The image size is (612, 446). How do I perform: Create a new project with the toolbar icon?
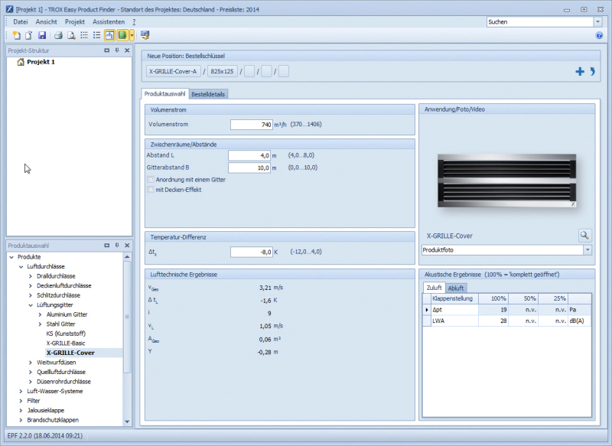(x=16, y=35)
